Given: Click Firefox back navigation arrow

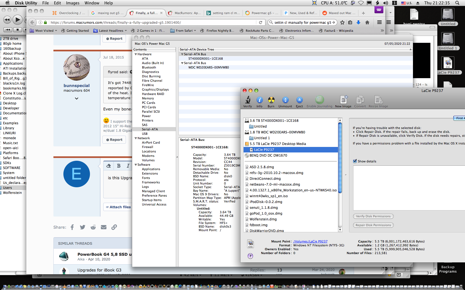Looking at the screenshot, I should (x=33, y=22).
